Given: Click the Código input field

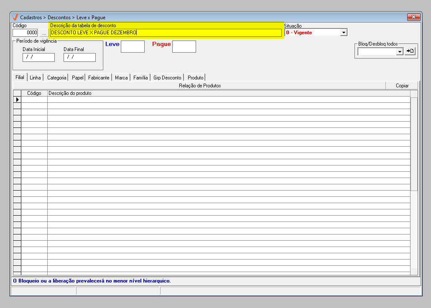Looking at the screenshot, I should tap(25, 33).
